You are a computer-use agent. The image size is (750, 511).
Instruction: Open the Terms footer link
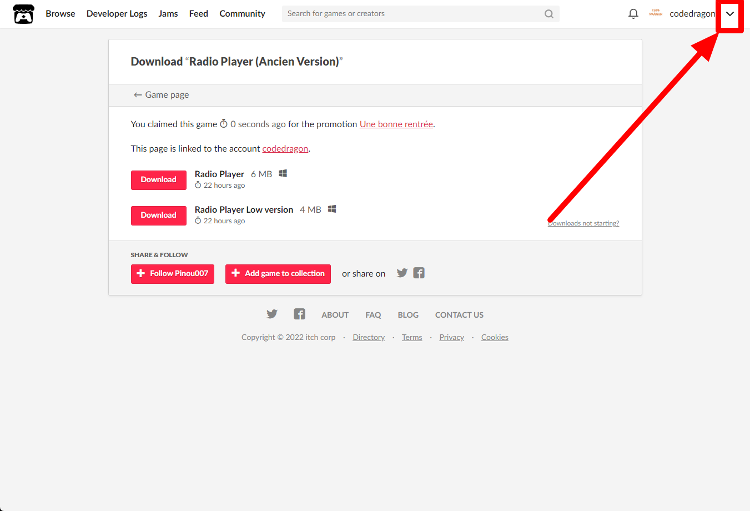click(412, 337)
